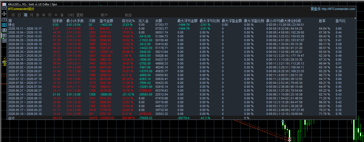Click the 出入金 column header
Screen dimensions: 364x142
(x=143, y=21)
